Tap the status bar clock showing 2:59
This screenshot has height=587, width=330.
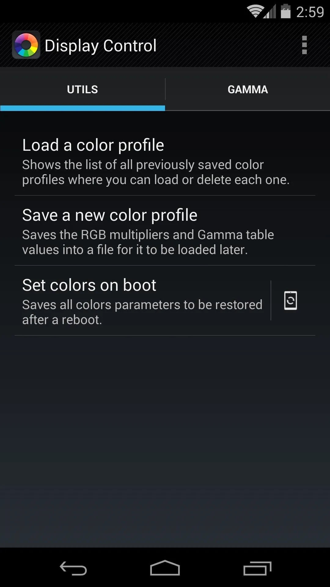click(310, 12)
